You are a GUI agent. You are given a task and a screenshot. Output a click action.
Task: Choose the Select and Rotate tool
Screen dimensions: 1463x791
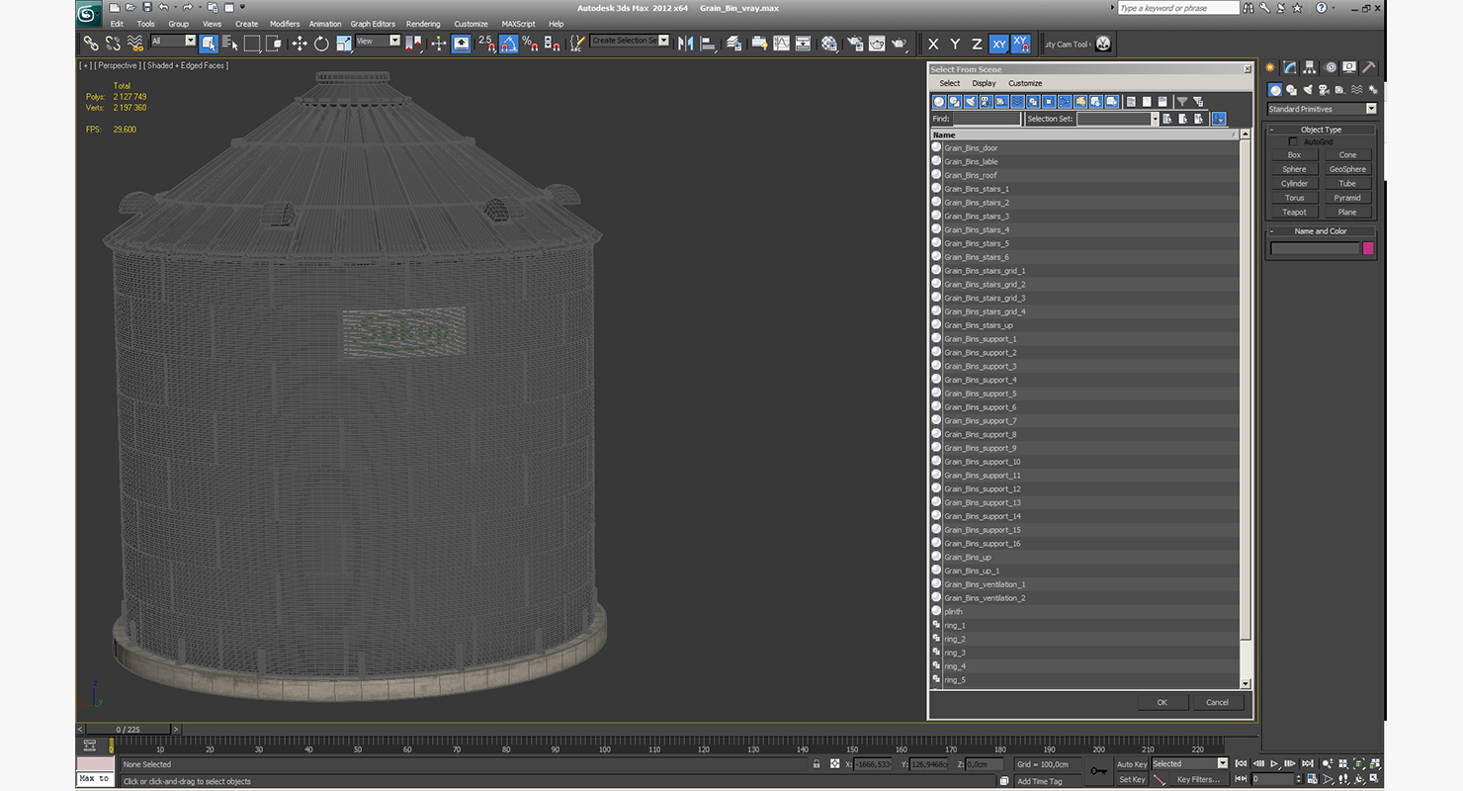[321, 44]
